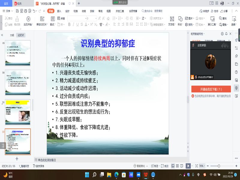Viewport: 240px width, 180px height.
Task: Open the settings gear in 稻壳智能特性 panel
Action: [222, 34]
